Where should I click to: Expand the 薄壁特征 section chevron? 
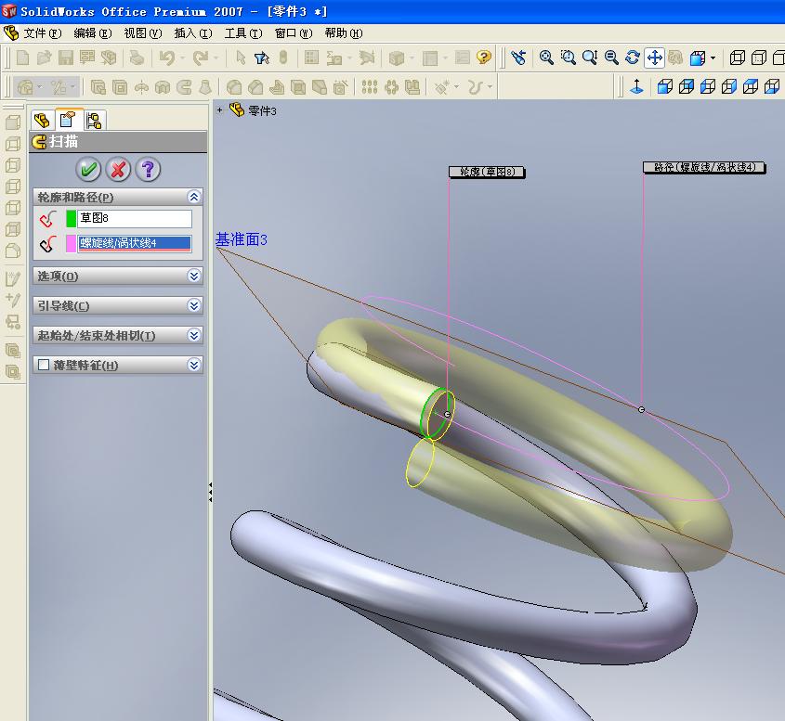[194, 365]
